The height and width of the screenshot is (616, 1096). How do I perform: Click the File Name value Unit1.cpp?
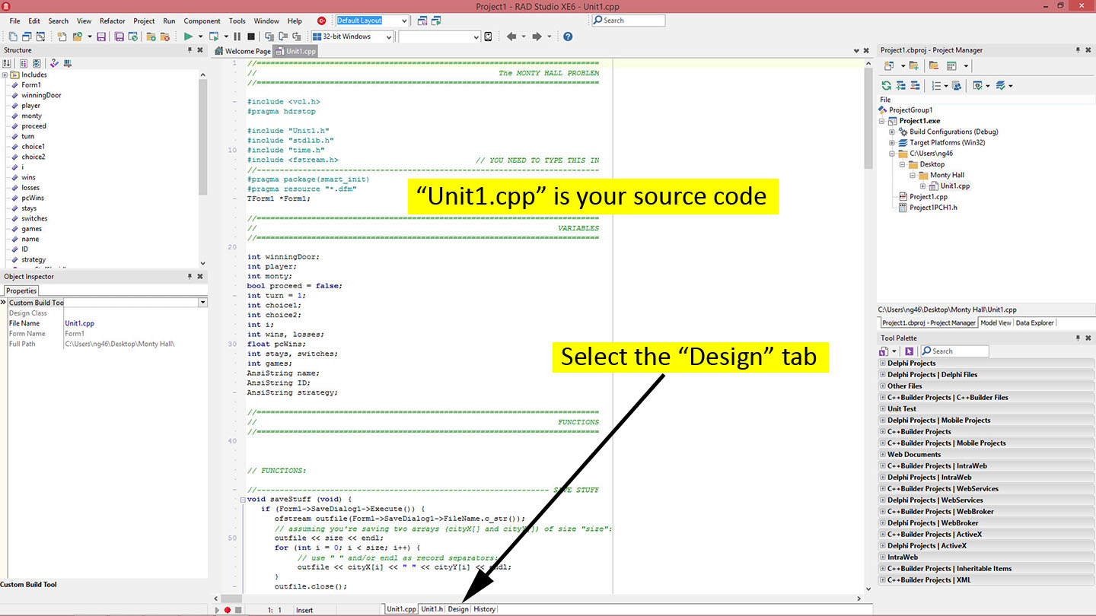coord(79,323)
